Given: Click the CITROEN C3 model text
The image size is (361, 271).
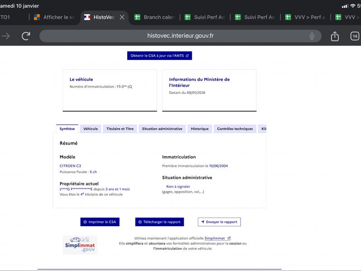Looking at the screenshot, I should [70, 166].
